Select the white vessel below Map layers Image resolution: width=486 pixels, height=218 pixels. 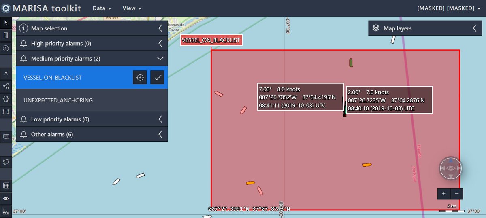click(x=392, y=39)
